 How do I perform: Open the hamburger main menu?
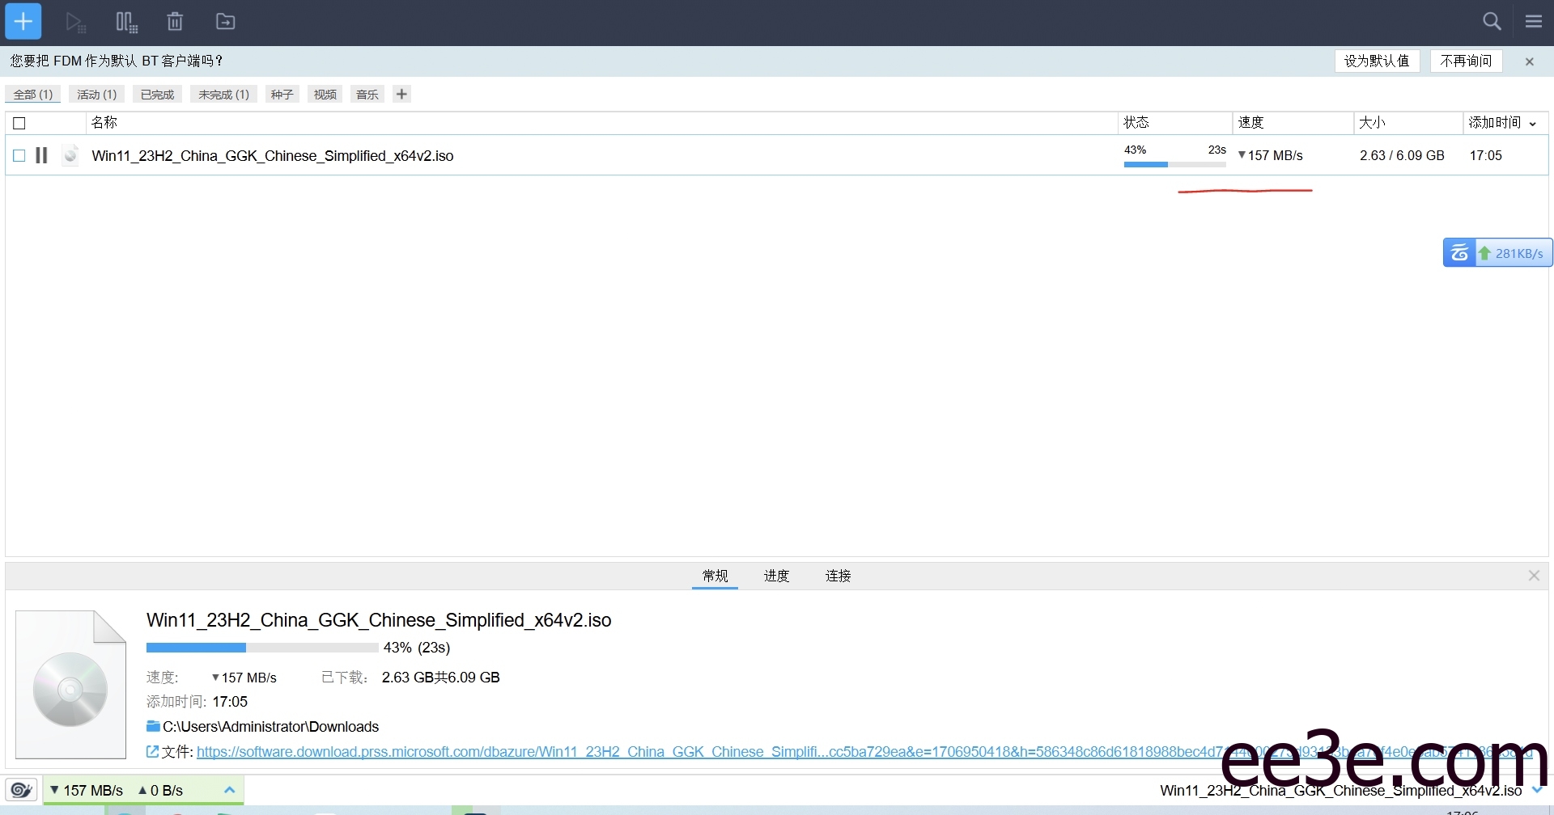pyautogui.click(x=1534, y=22)
